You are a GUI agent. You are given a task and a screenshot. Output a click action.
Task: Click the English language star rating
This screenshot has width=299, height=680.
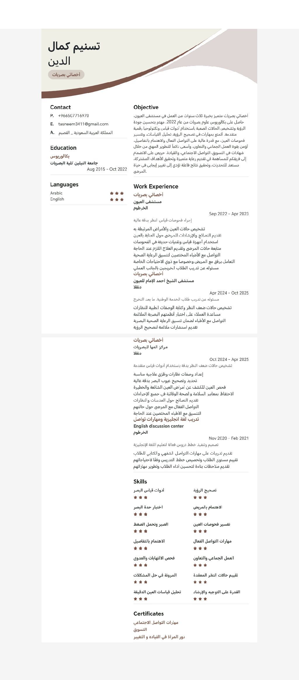tap(117, 199)
